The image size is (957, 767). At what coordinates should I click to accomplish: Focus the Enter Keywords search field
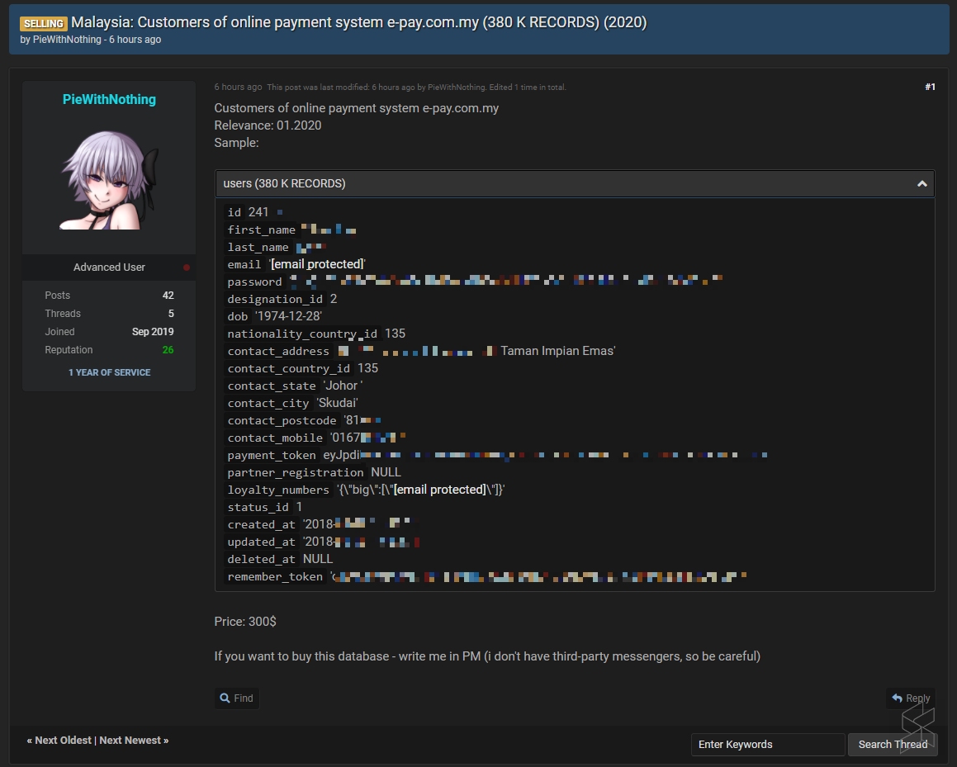pos(767,745)
